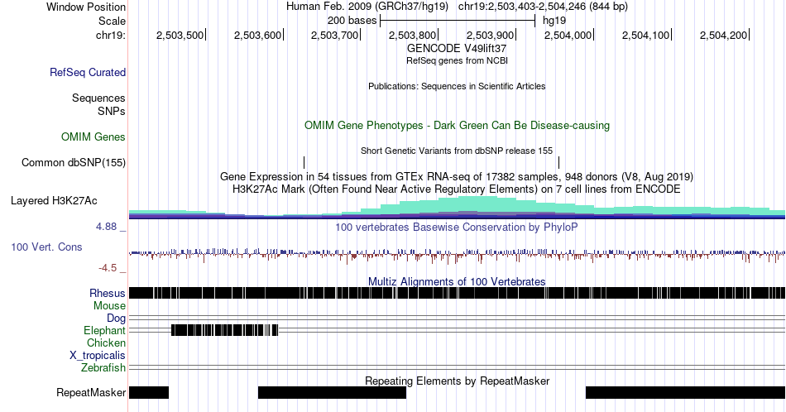Click the leftmost RepeatMasker block

click(149, 392)
